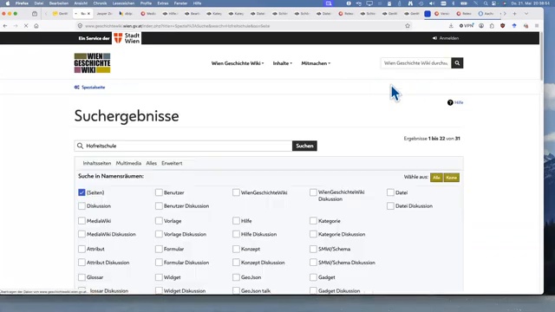The height and width of the screenshot is (312, 555).
Task: Check the Konzept namespace checkbox
Action: tap(236, 249)
